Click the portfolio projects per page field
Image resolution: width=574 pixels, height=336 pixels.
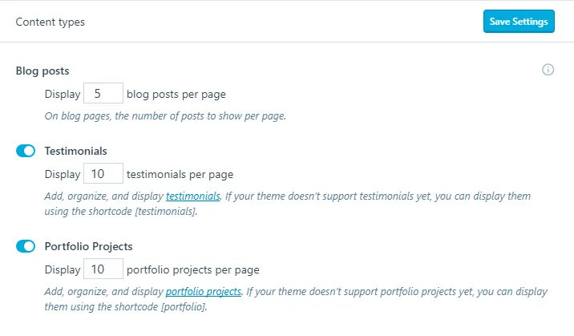tap(103, 269)
